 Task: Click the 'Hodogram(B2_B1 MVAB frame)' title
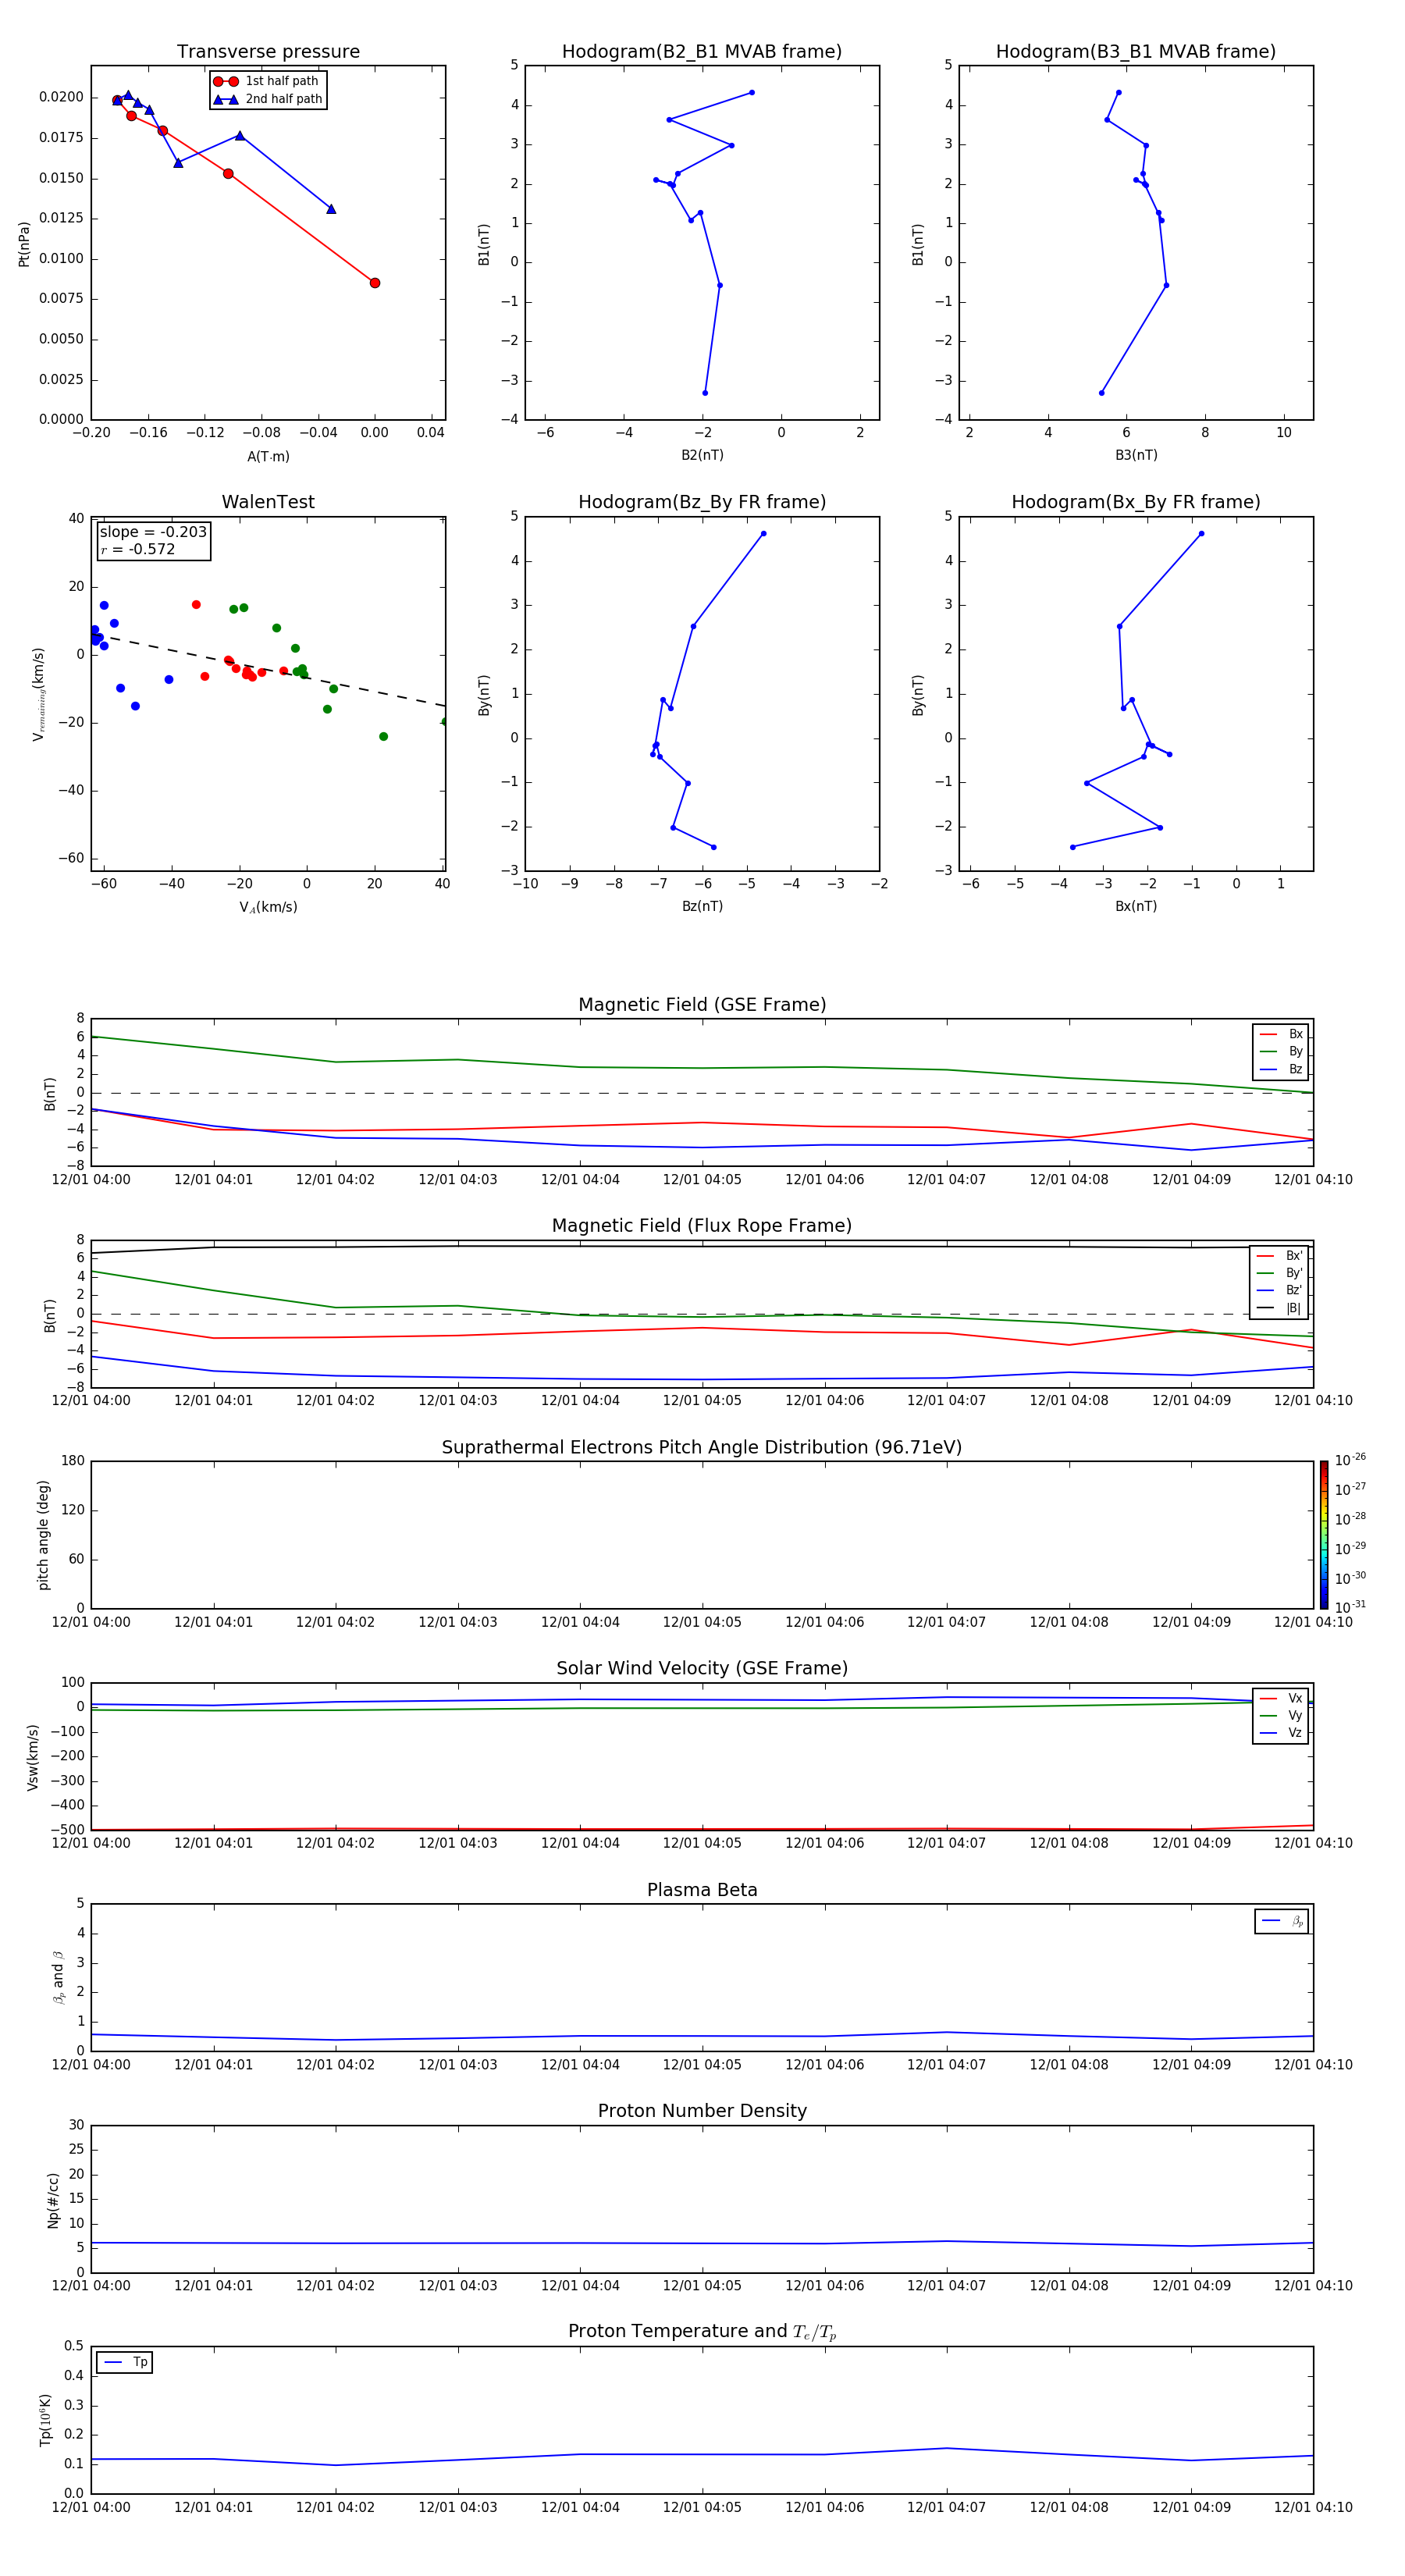coord(702,52)
